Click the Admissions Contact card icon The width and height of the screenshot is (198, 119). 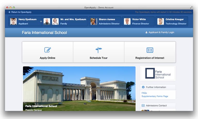[143, 106]
